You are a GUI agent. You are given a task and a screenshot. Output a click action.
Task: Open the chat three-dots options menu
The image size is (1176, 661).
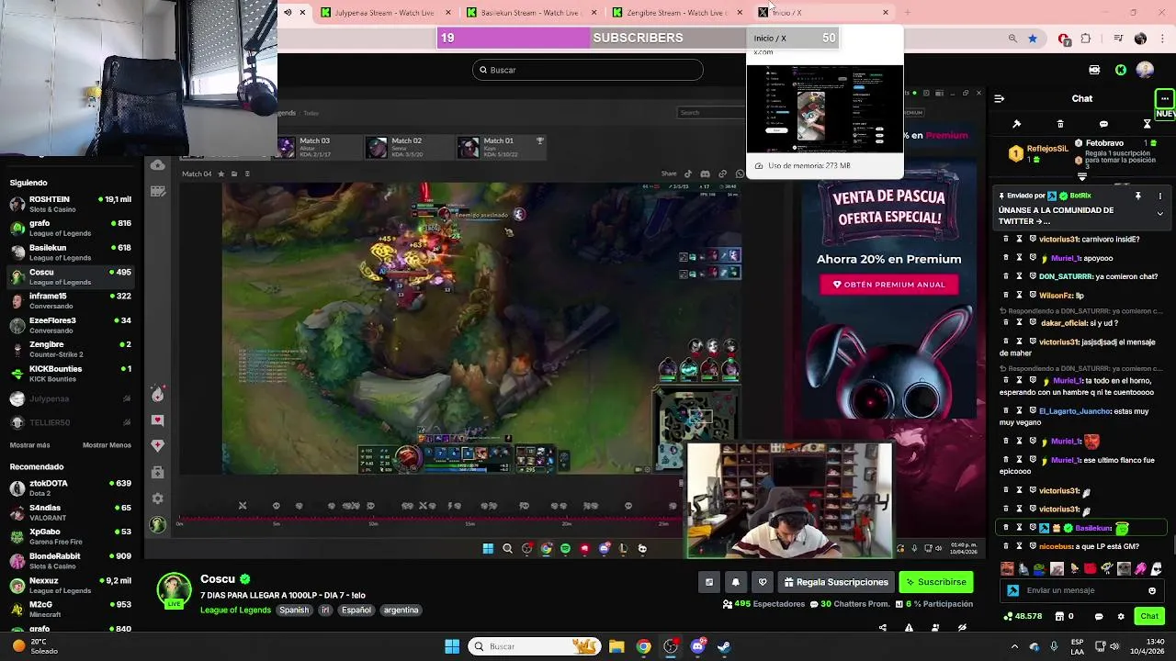point(1164,98)
